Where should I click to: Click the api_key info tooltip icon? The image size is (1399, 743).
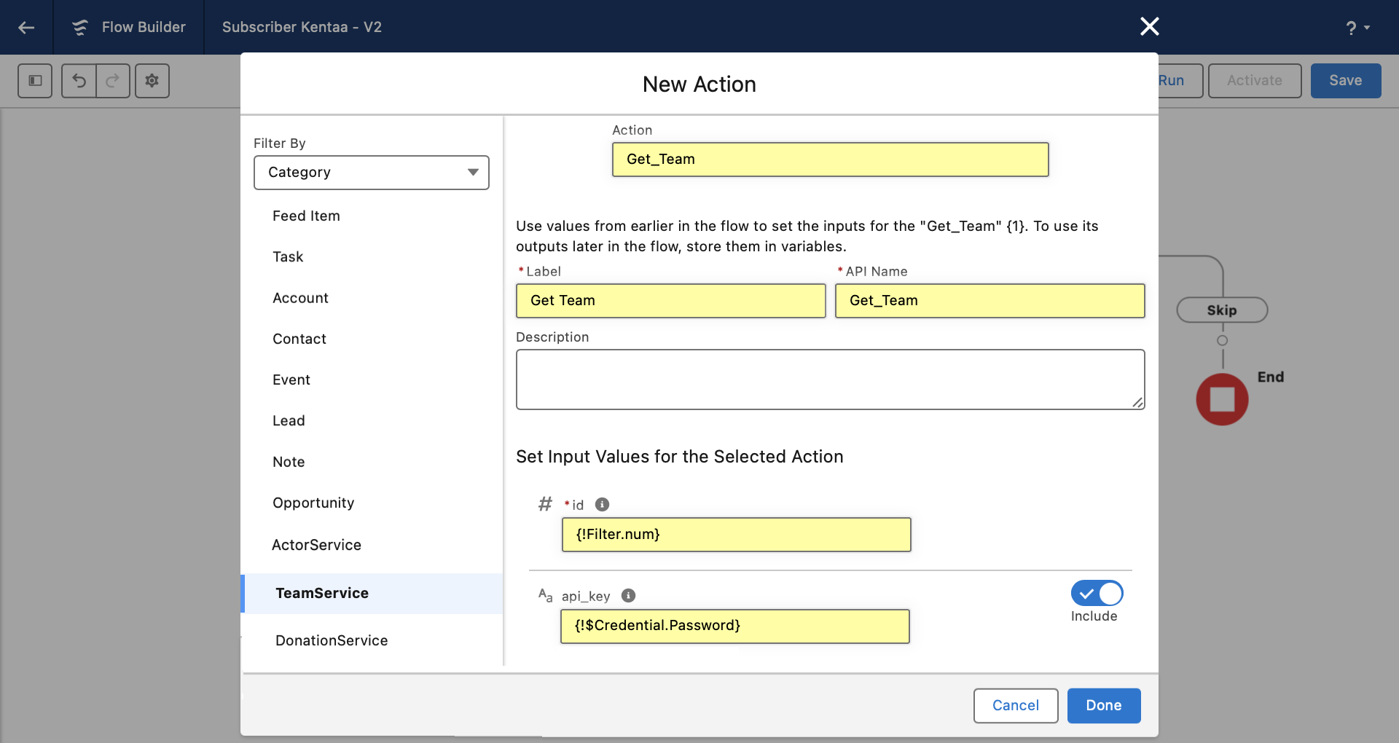coord(628,595)
